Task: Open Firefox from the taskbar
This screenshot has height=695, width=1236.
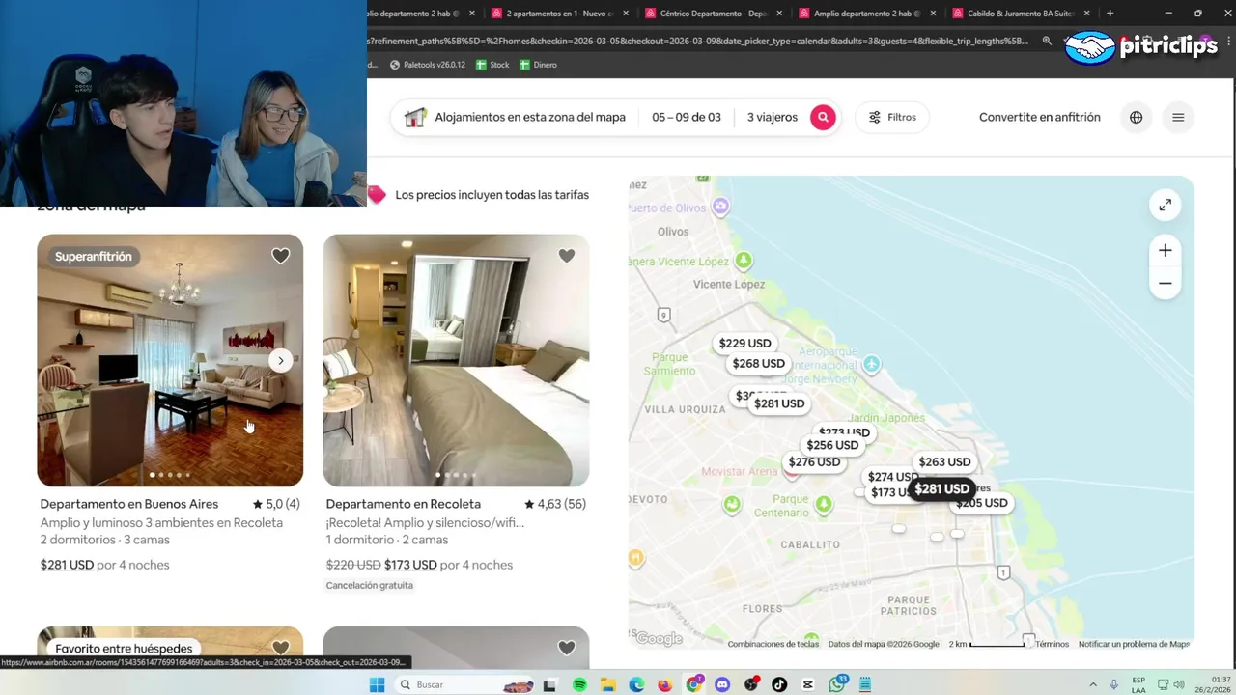Action: (665, 684)
